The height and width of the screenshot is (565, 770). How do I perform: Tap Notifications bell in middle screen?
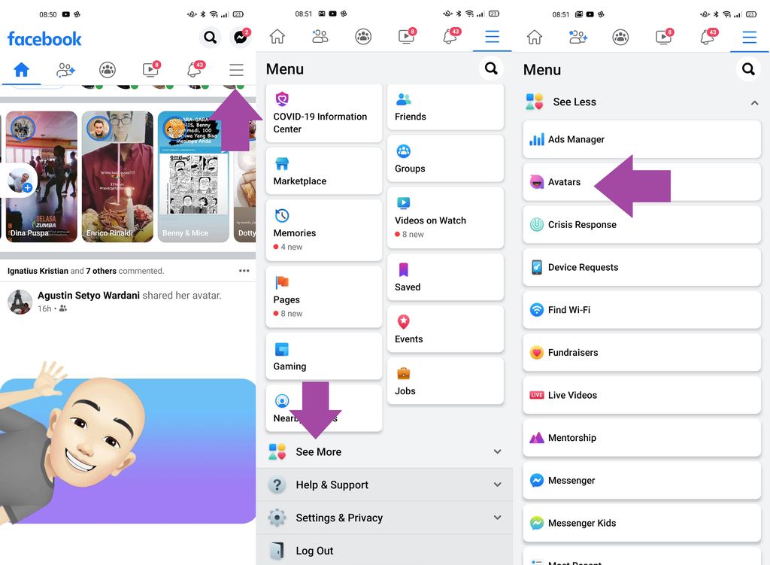click(451, 36)
